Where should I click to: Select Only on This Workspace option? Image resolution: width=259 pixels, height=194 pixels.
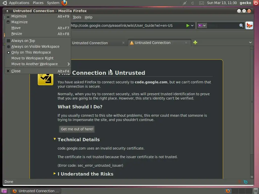tap(38, 53)
